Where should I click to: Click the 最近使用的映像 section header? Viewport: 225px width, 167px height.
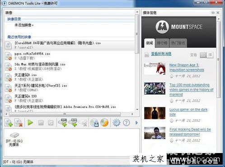19,37
